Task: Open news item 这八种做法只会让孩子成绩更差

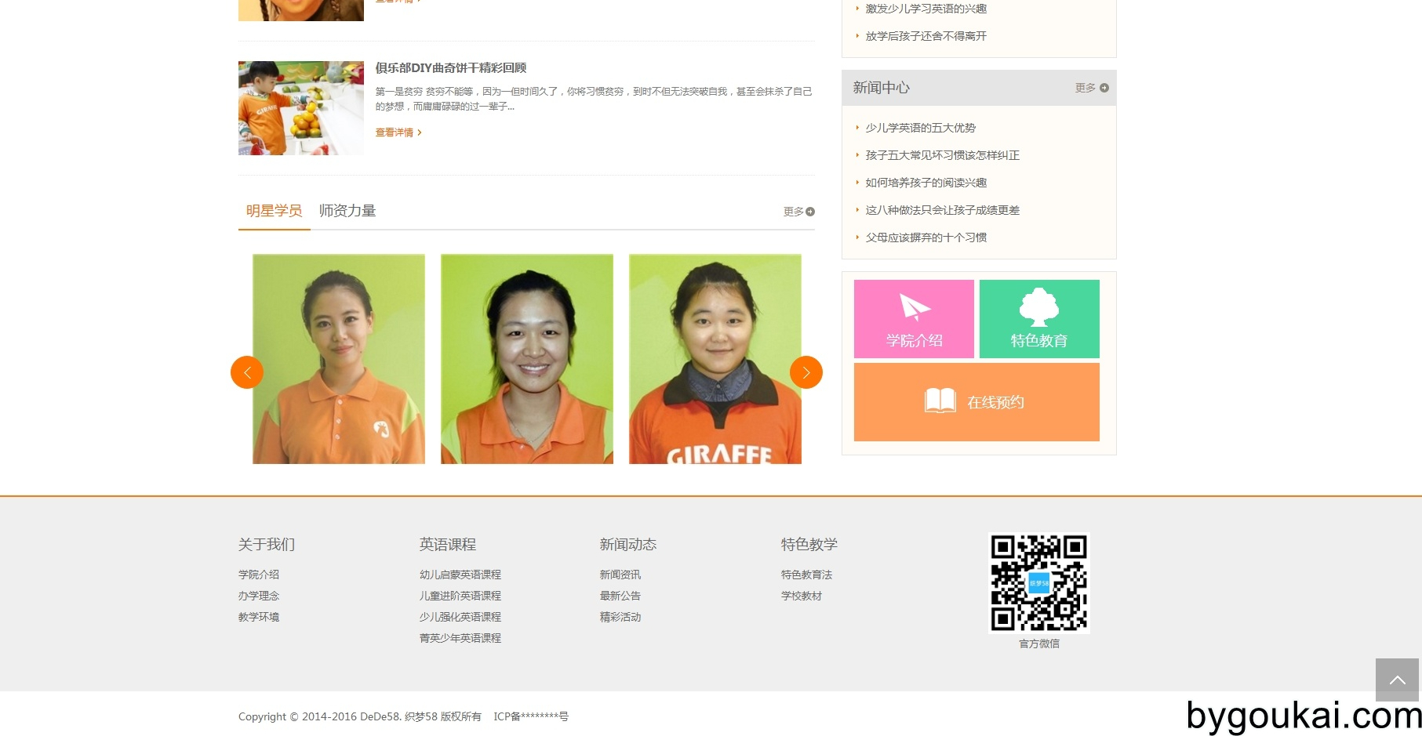Action: 943,210
